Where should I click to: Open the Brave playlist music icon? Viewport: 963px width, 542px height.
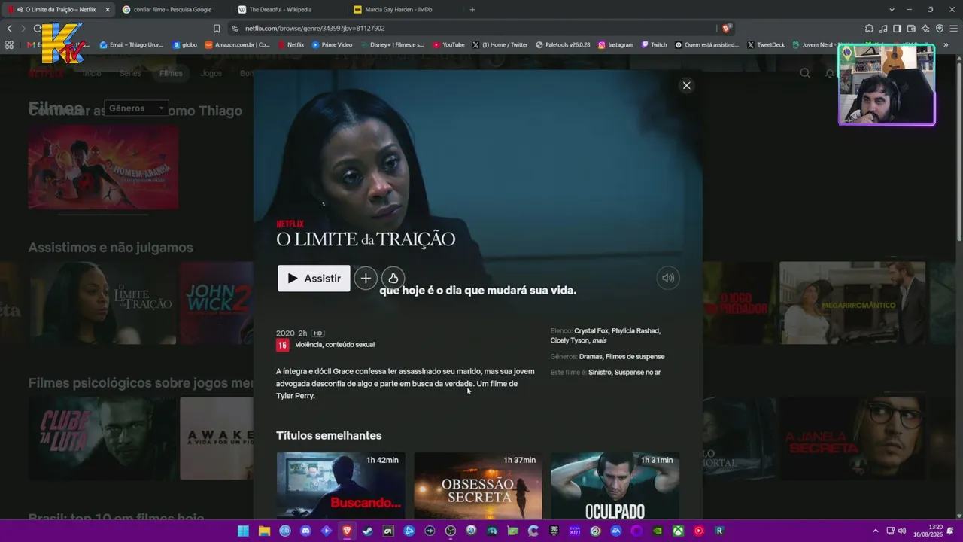pos(883,29)
